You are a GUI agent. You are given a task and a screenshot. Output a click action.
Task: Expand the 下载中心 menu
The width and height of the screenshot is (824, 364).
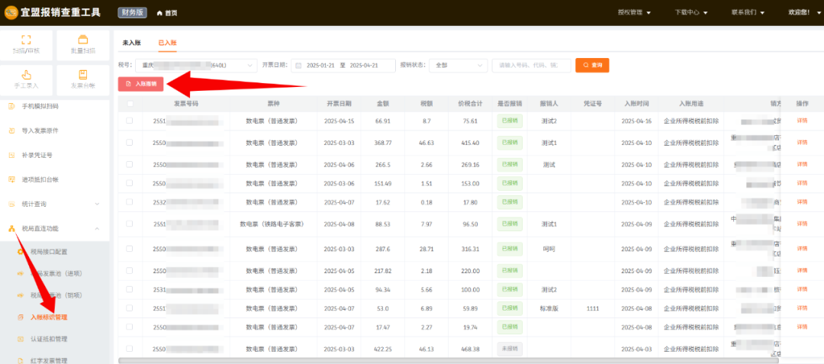coord(691,13)
